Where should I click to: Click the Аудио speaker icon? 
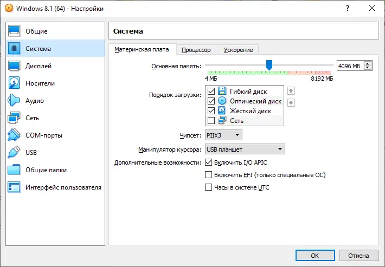click(15, 101)
